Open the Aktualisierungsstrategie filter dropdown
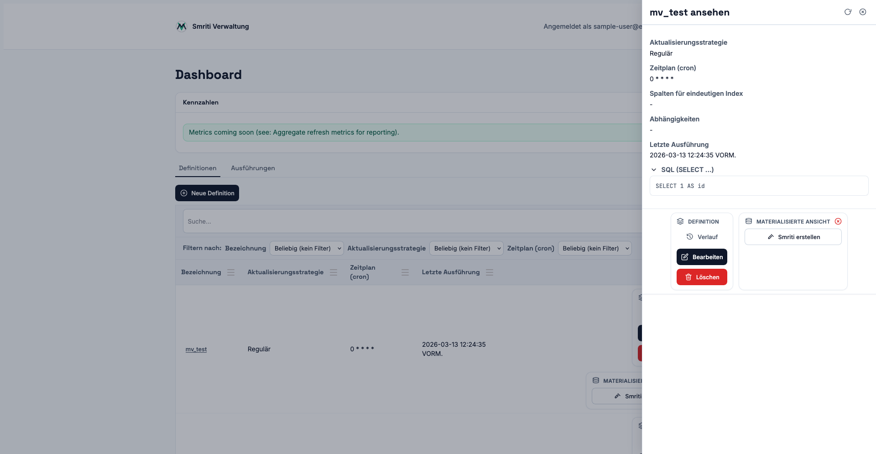 pos(466,248)
